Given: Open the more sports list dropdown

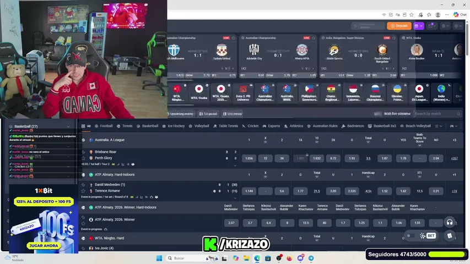Looking at the screenshot, I should 439,126.
